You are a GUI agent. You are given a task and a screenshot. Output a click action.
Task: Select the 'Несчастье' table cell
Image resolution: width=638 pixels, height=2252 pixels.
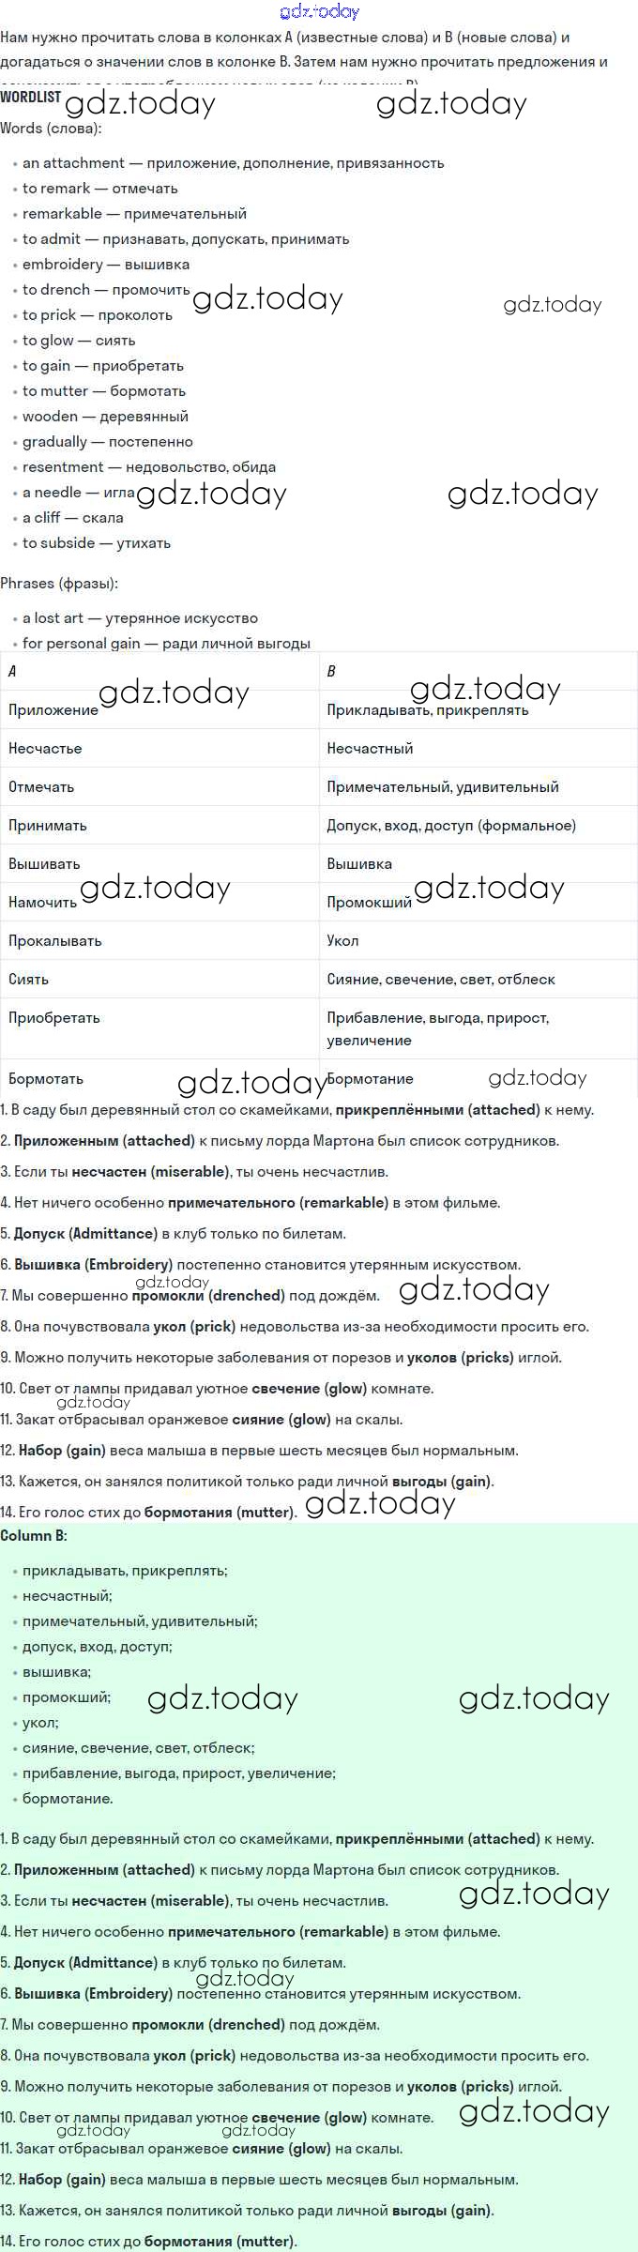coord(45,749)
